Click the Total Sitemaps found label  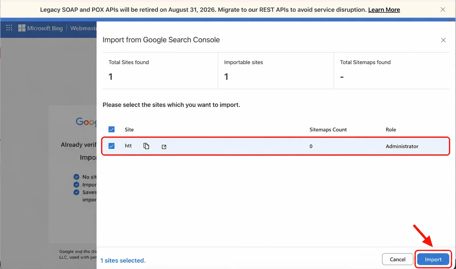(x=365, y=62)
